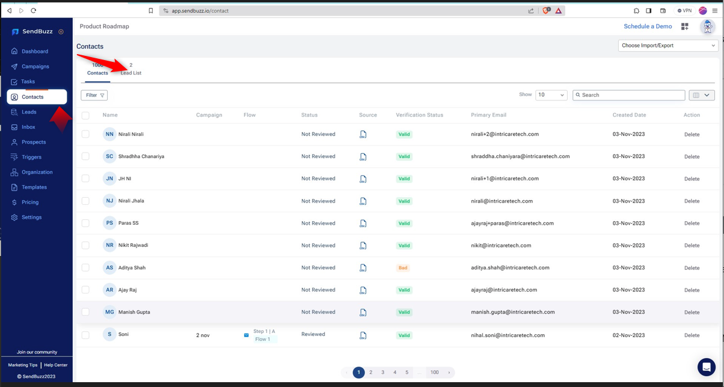Delete the Manish Gupta contact
724x387 pixels.
coord(692,312)
